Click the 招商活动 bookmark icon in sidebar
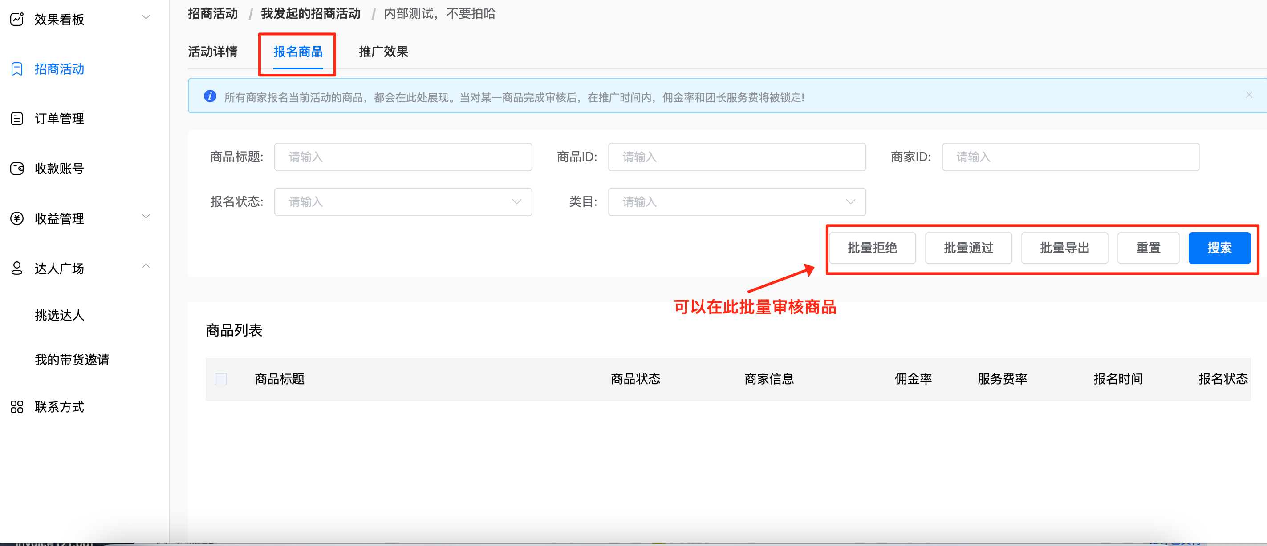 click(17, 69)
